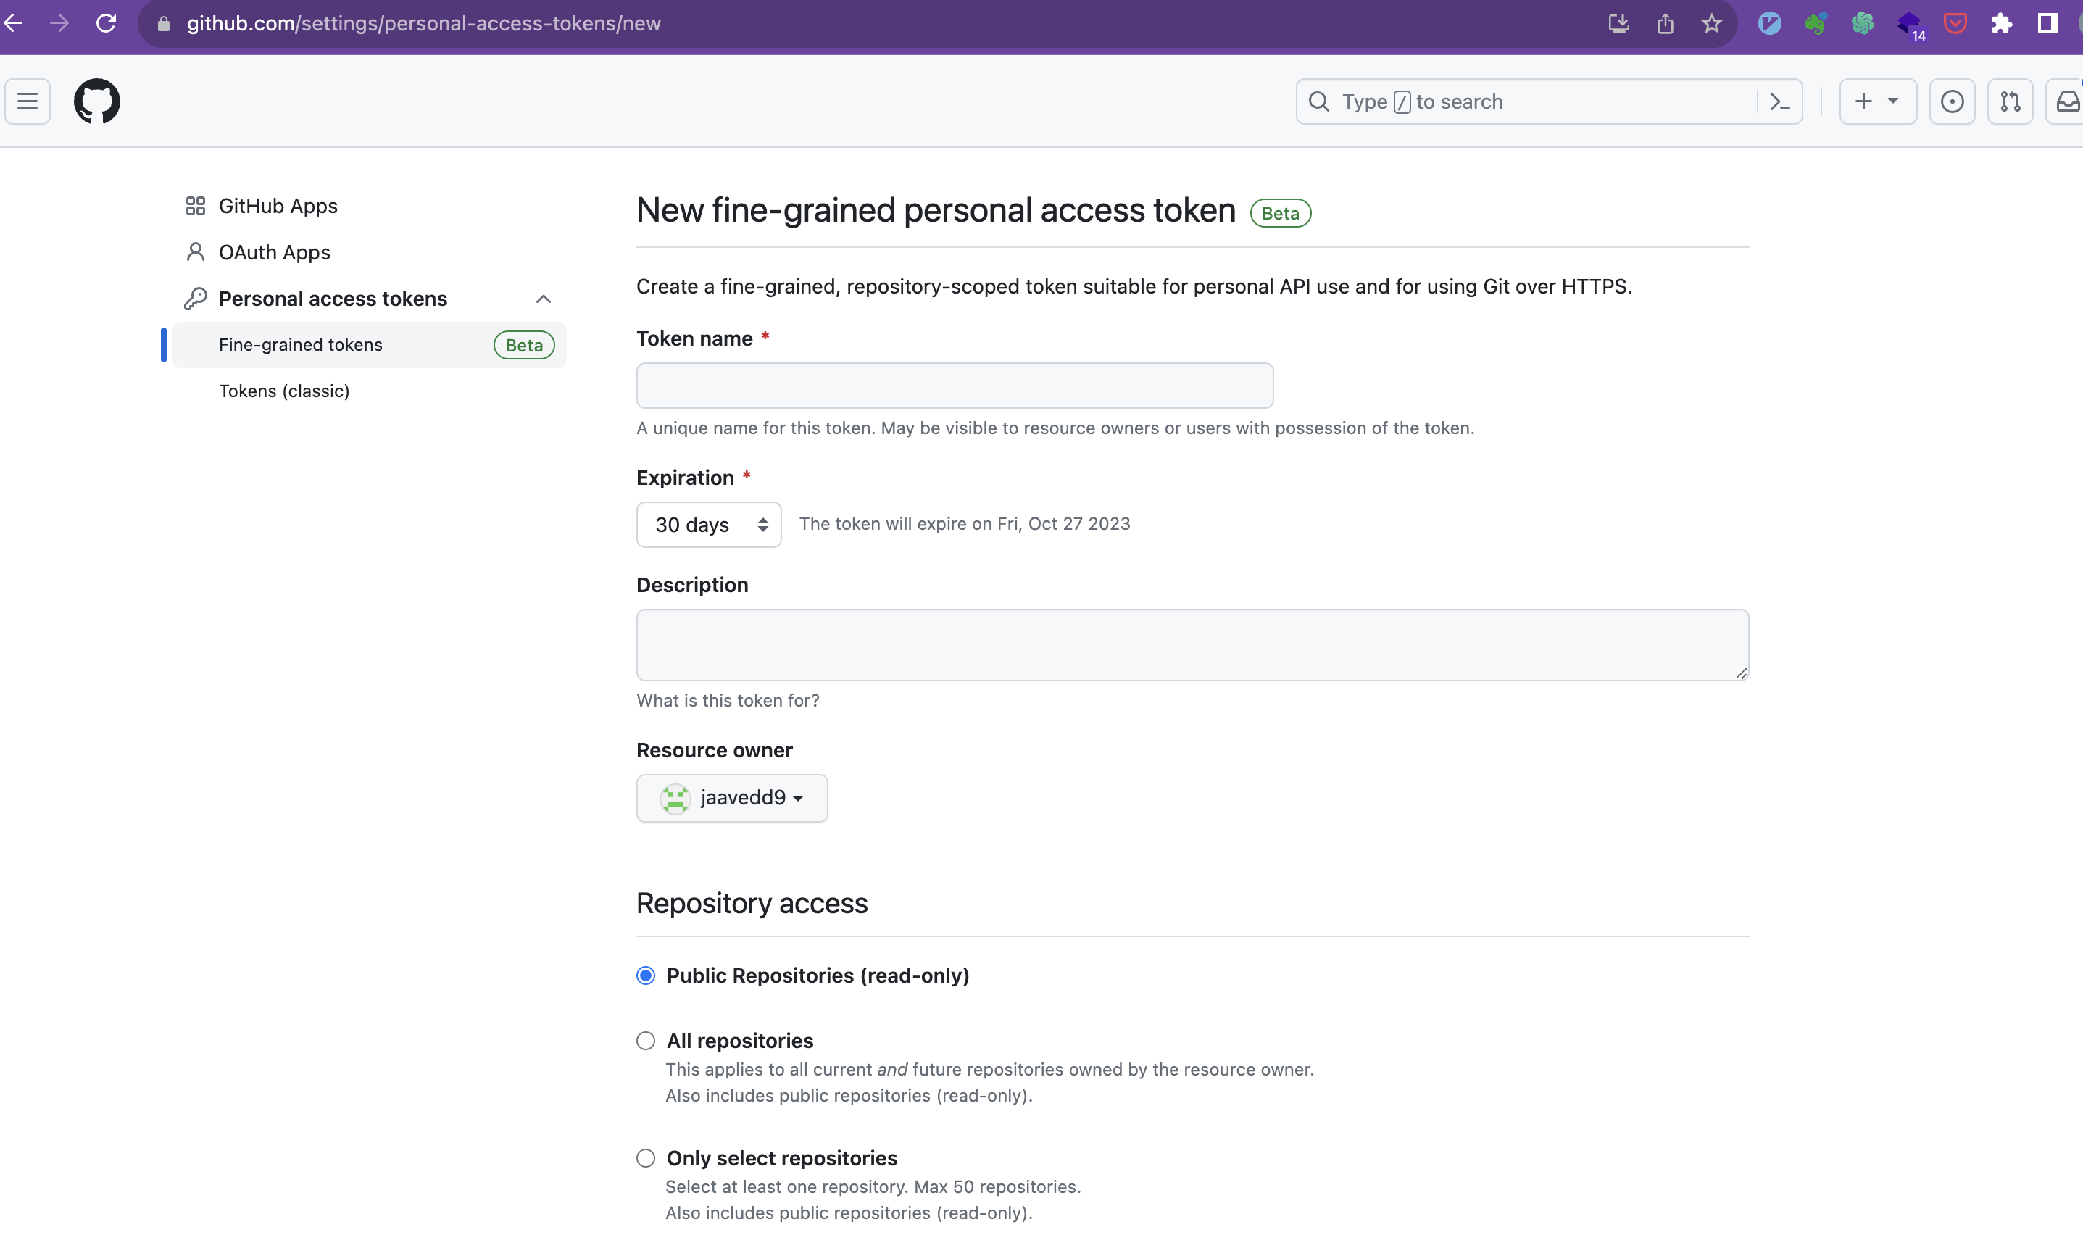Open the Resource owner jaavedd9 dropdown
This screenshot has width=2083, height=1248.
pyautogui.click(x=731, y=798)
